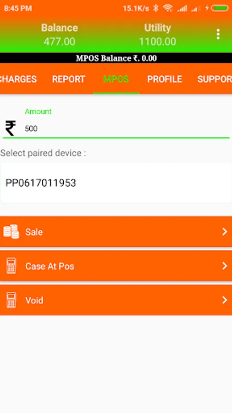Open the SUPPORT tab
The image size is (232, 413).
[x=215, y=79]
